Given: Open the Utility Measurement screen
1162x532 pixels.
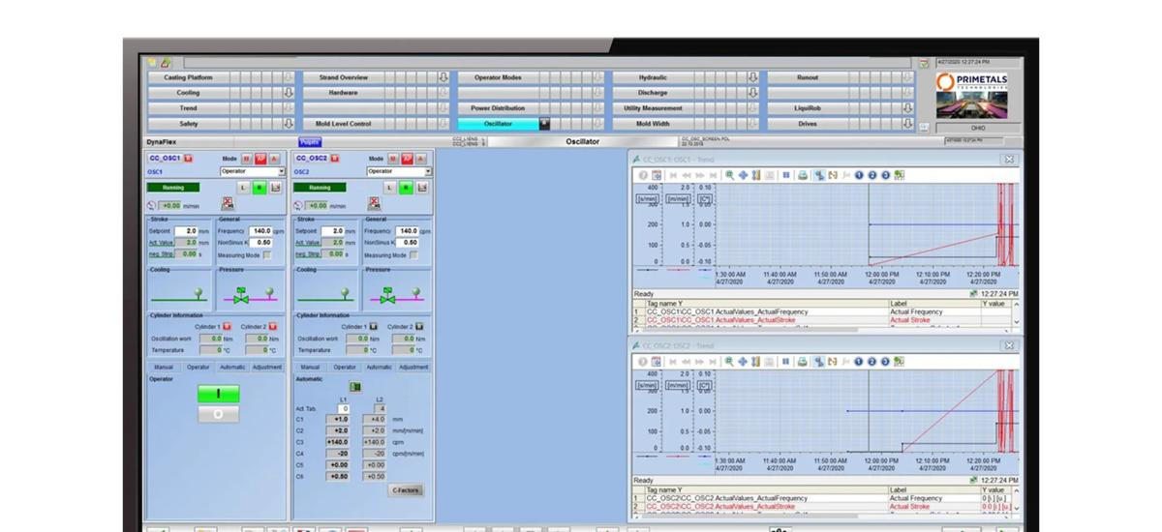Looking at the screenshot, I should 653,108.
